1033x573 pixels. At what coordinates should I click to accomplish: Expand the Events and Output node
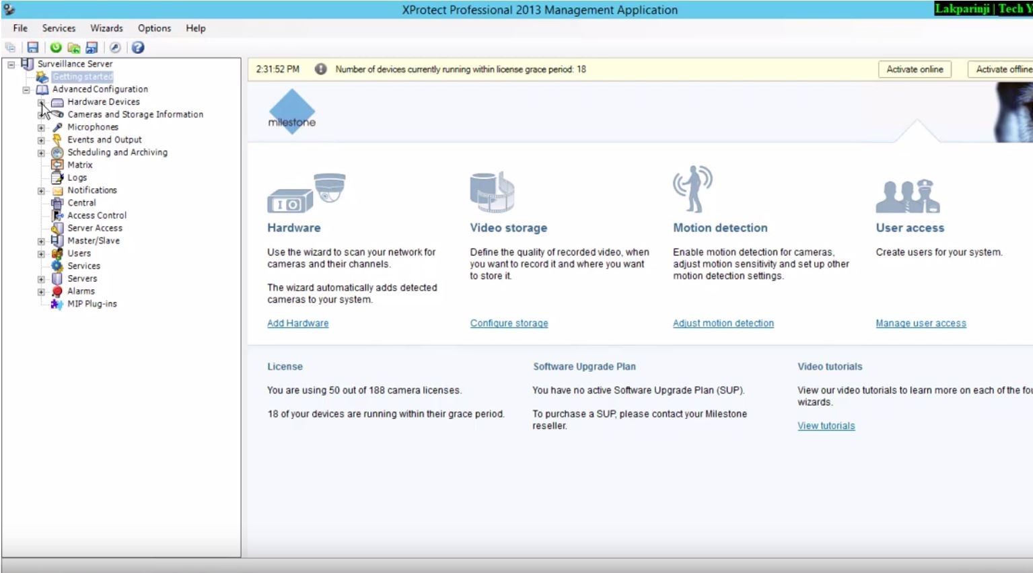tap(41, 141)
